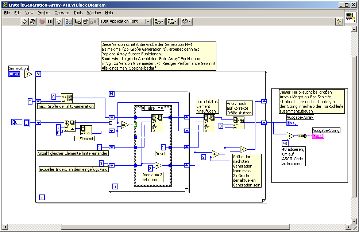Select the add node fed by constant 2
Screen dimensions: 359x232
coord(216,154)
